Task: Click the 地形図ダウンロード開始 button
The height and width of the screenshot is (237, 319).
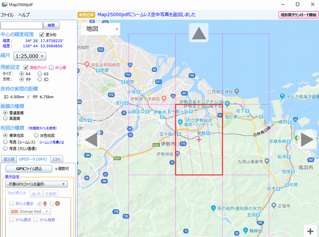Action: 298,15
